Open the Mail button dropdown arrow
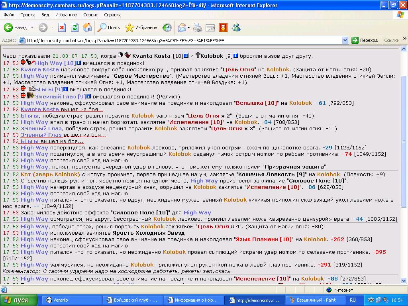The image size is (408, 306). tap(189, 27)
